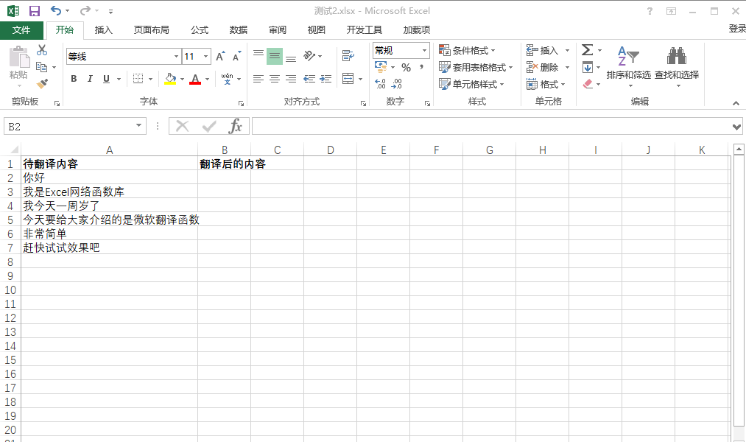Viewport: 746px width, 442px height.
Task: Click the percent style icon
Action: (406, 67)
